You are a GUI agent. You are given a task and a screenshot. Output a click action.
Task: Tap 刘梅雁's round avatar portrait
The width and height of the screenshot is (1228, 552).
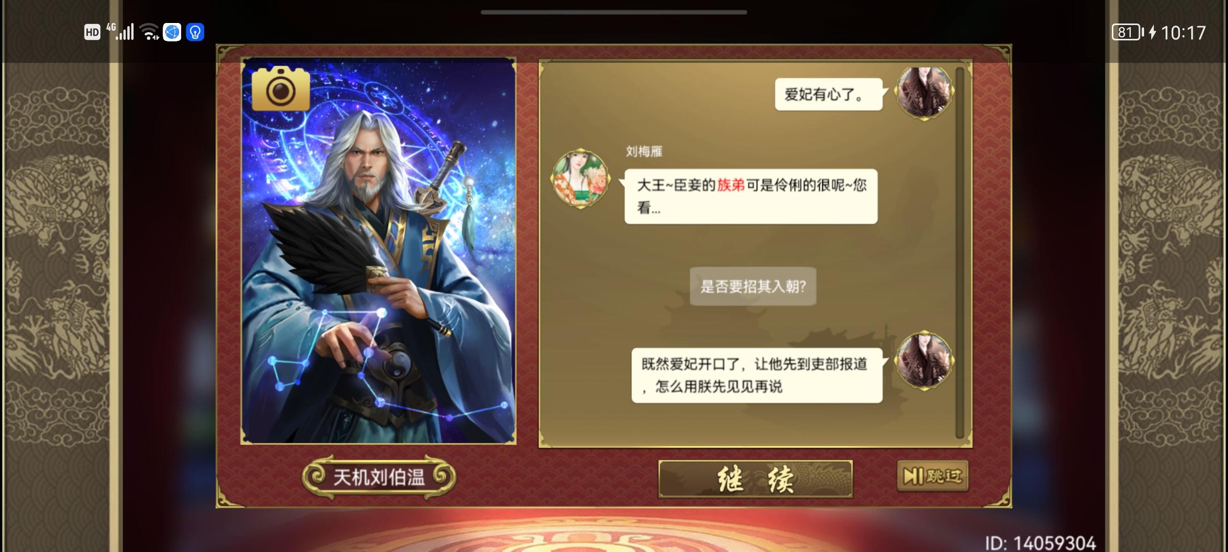pyautogui.click(x=580, y=179)
